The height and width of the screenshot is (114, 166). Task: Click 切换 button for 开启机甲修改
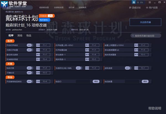[38, 45]
